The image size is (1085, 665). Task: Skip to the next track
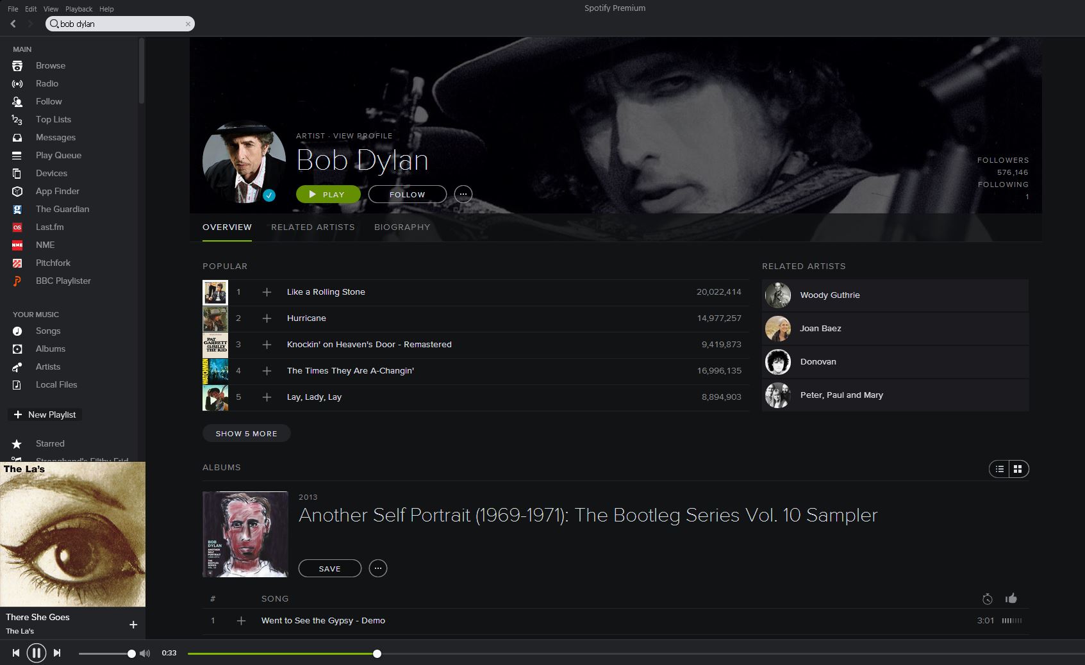57,653
